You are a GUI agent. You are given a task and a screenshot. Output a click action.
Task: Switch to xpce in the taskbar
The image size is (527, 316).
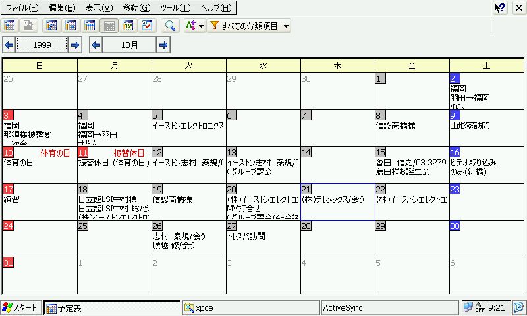click(250, 307)
